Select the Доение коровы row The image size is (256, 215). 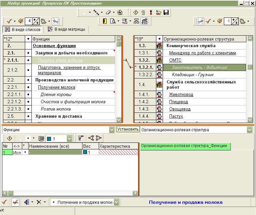(73, 94)
